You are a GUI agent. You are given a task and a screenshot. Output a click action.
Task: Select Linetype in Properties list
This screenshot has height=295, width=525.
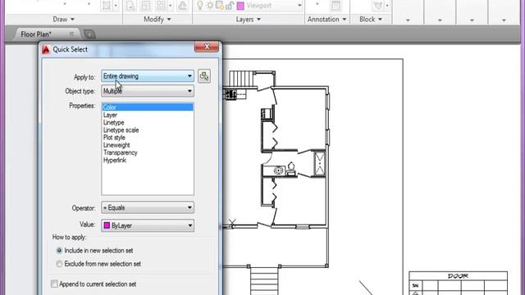coord(148,122)
